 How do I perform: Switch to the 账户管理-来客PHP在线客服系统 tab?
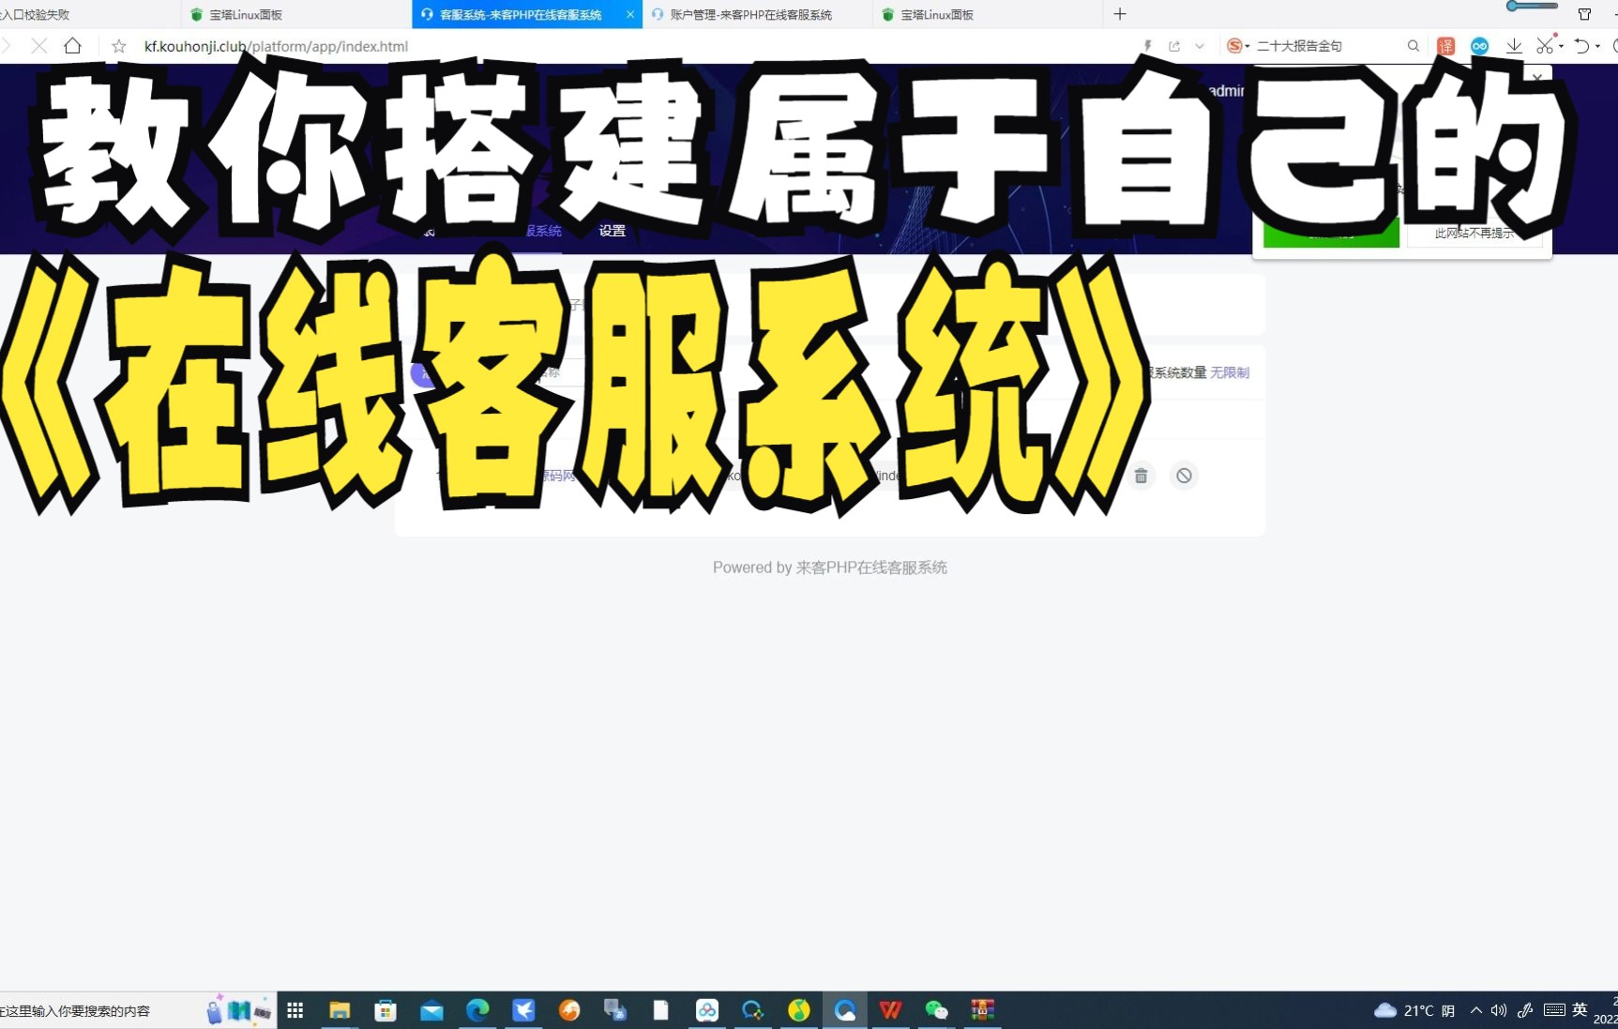tap(758, 14)
